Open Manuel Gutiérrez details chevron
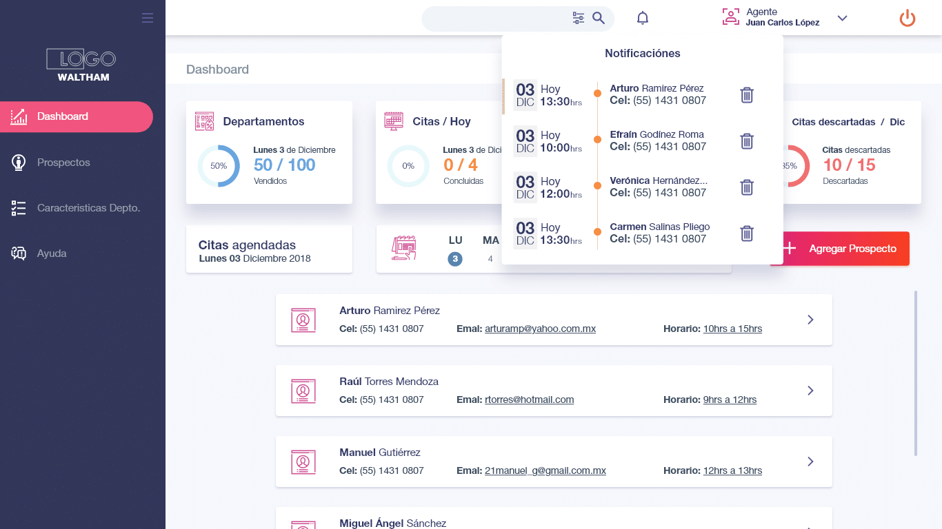Screen dimensions: 942x529 coord(810,461)
